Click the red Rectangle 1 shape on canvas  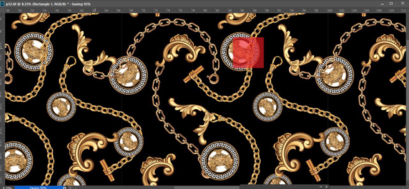(248, 53)
